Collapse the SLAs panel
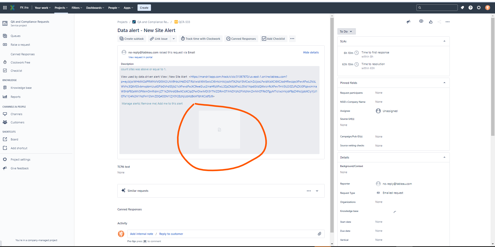This screenshot has width=495, height=247. 444,41
